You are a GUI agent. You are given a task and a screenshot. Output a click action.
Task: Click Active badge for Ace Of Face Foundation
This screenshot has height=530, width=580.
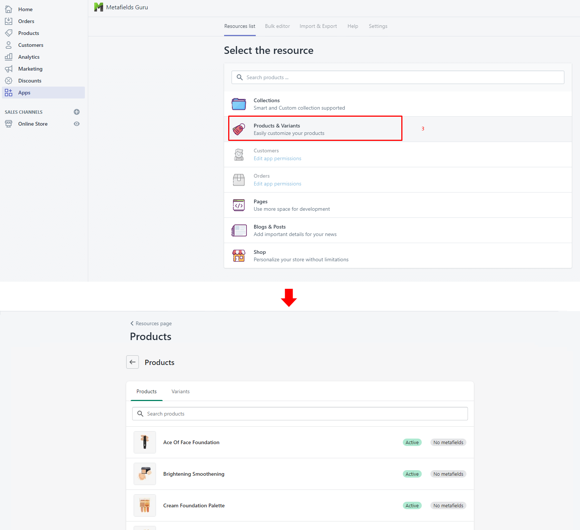(412, 442)
